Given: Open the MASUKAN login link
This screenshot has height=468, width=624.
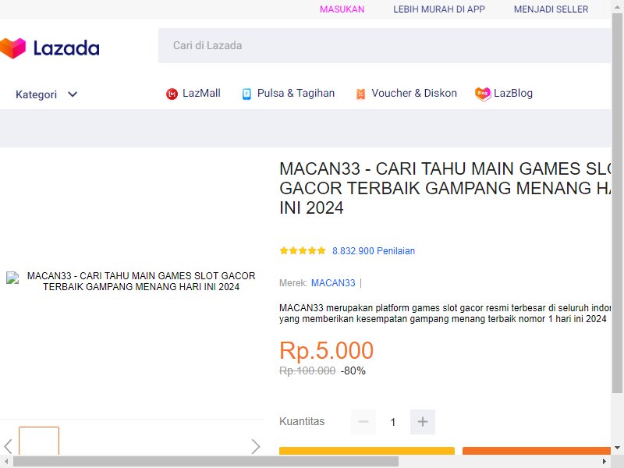Looking at the screenshot, I should click(342, 9).
